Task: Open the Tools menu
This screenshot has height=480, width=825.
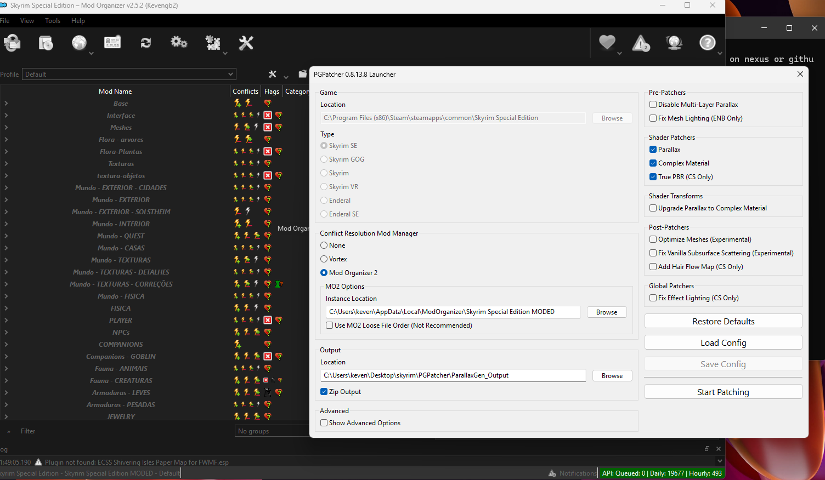Action: tap(53, 21)
